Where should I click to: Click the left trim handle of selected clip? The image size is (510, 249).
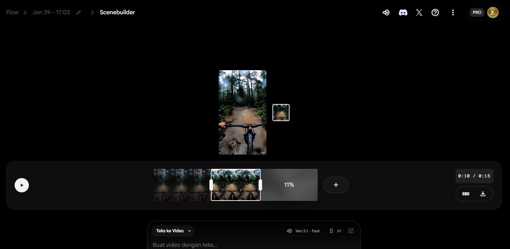click(x=211, y=185)
